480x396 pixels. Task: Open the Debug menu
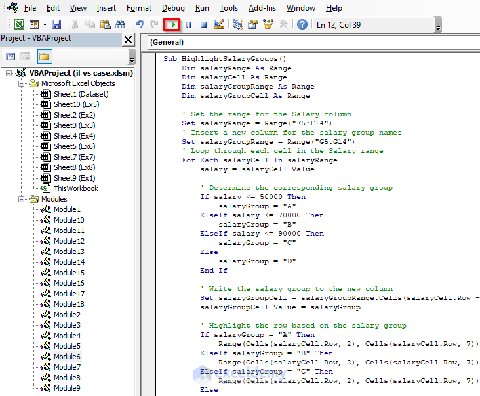[173, 8]
